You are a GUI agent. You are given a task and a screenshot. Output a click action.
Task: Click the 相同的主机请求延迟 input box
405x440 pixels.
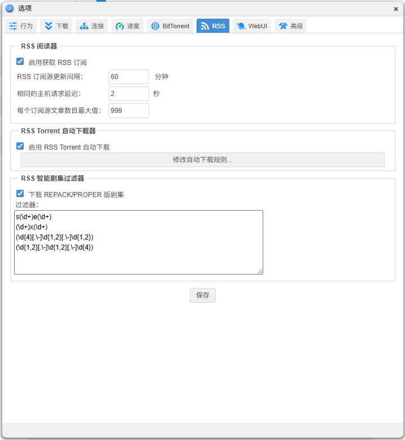[128, 94]
